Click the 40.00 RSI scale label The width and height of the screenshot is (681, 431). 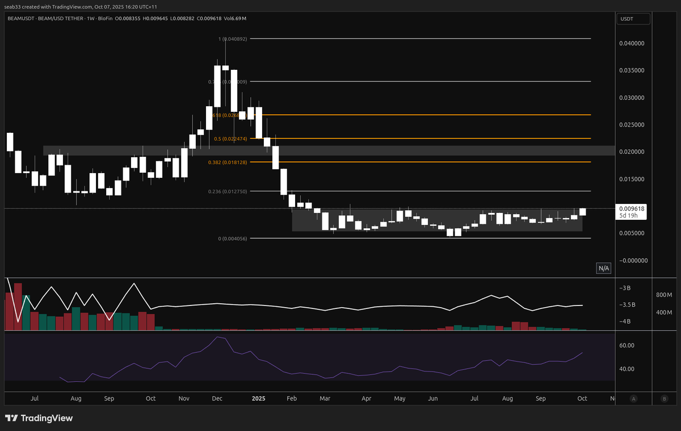pyautogui.click(x=627, y=369)
